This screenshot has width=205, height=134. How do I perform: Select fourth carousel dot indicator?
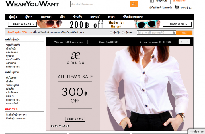64,126
